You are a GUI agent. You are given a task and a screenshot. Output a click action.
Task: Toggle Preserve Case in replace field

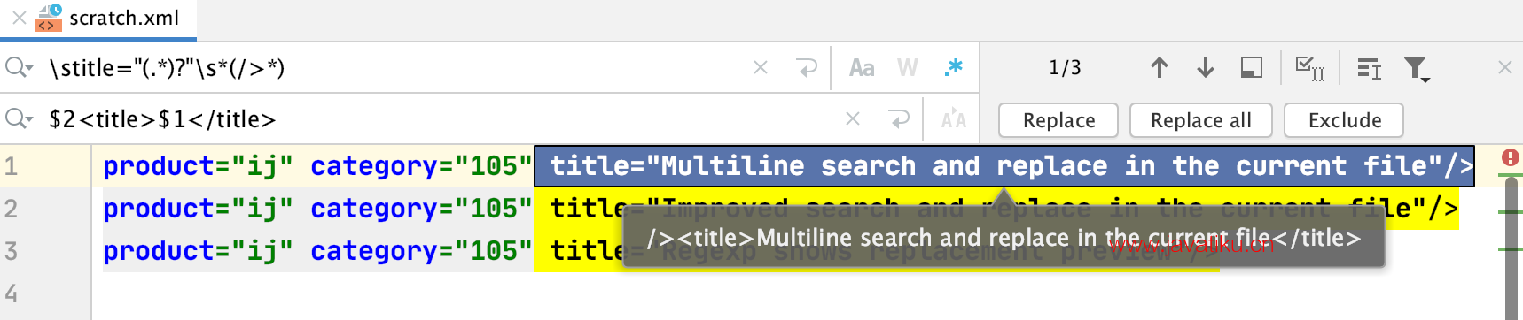click(954, 119)
